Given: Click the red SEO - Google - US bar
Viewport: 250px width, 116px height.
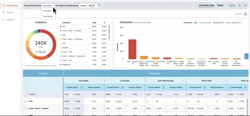Looking at the screenshot, I should coord(132,49).
